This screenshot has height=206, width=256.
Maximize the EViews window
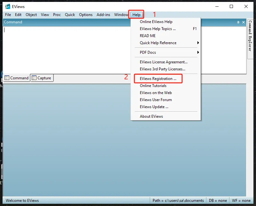pyautogui.click(x=231, y=6)
